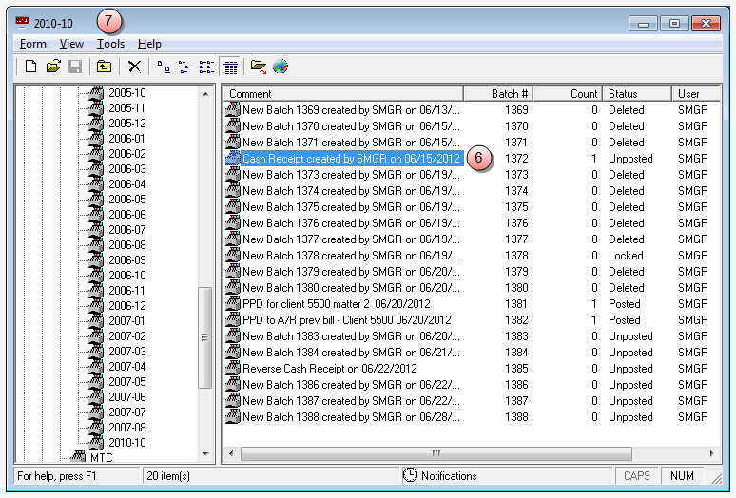The image size is (736, 498).
Task: Click the folder with red arrow icon
Action: [258, 67]
